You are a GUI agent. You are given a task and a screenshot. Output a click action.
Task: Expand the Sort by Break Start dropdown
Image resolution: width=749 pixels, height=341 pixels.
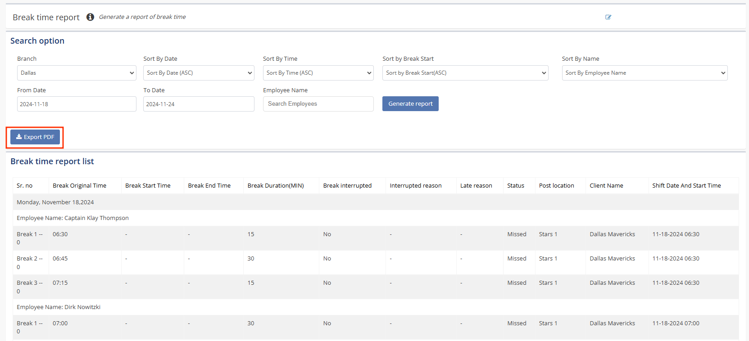pos(465,73)
